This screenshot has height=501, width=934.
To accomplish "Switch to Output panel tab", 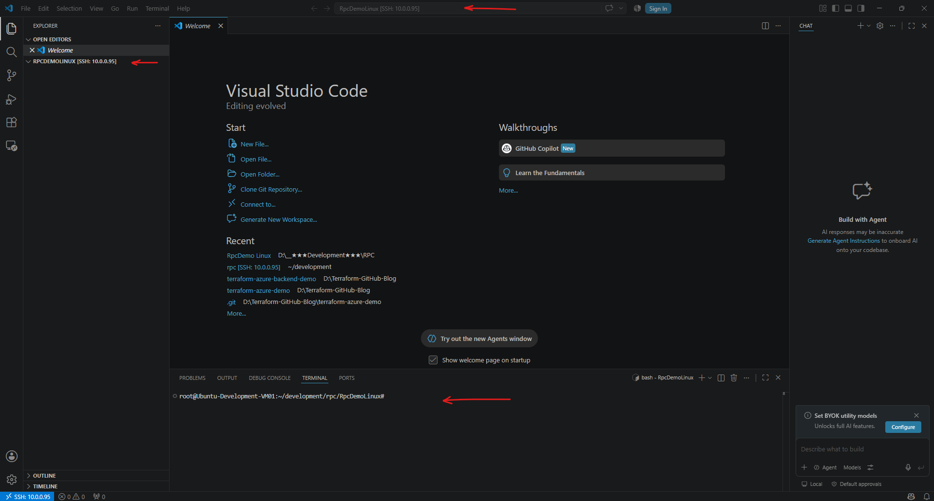I will (227, 378).
